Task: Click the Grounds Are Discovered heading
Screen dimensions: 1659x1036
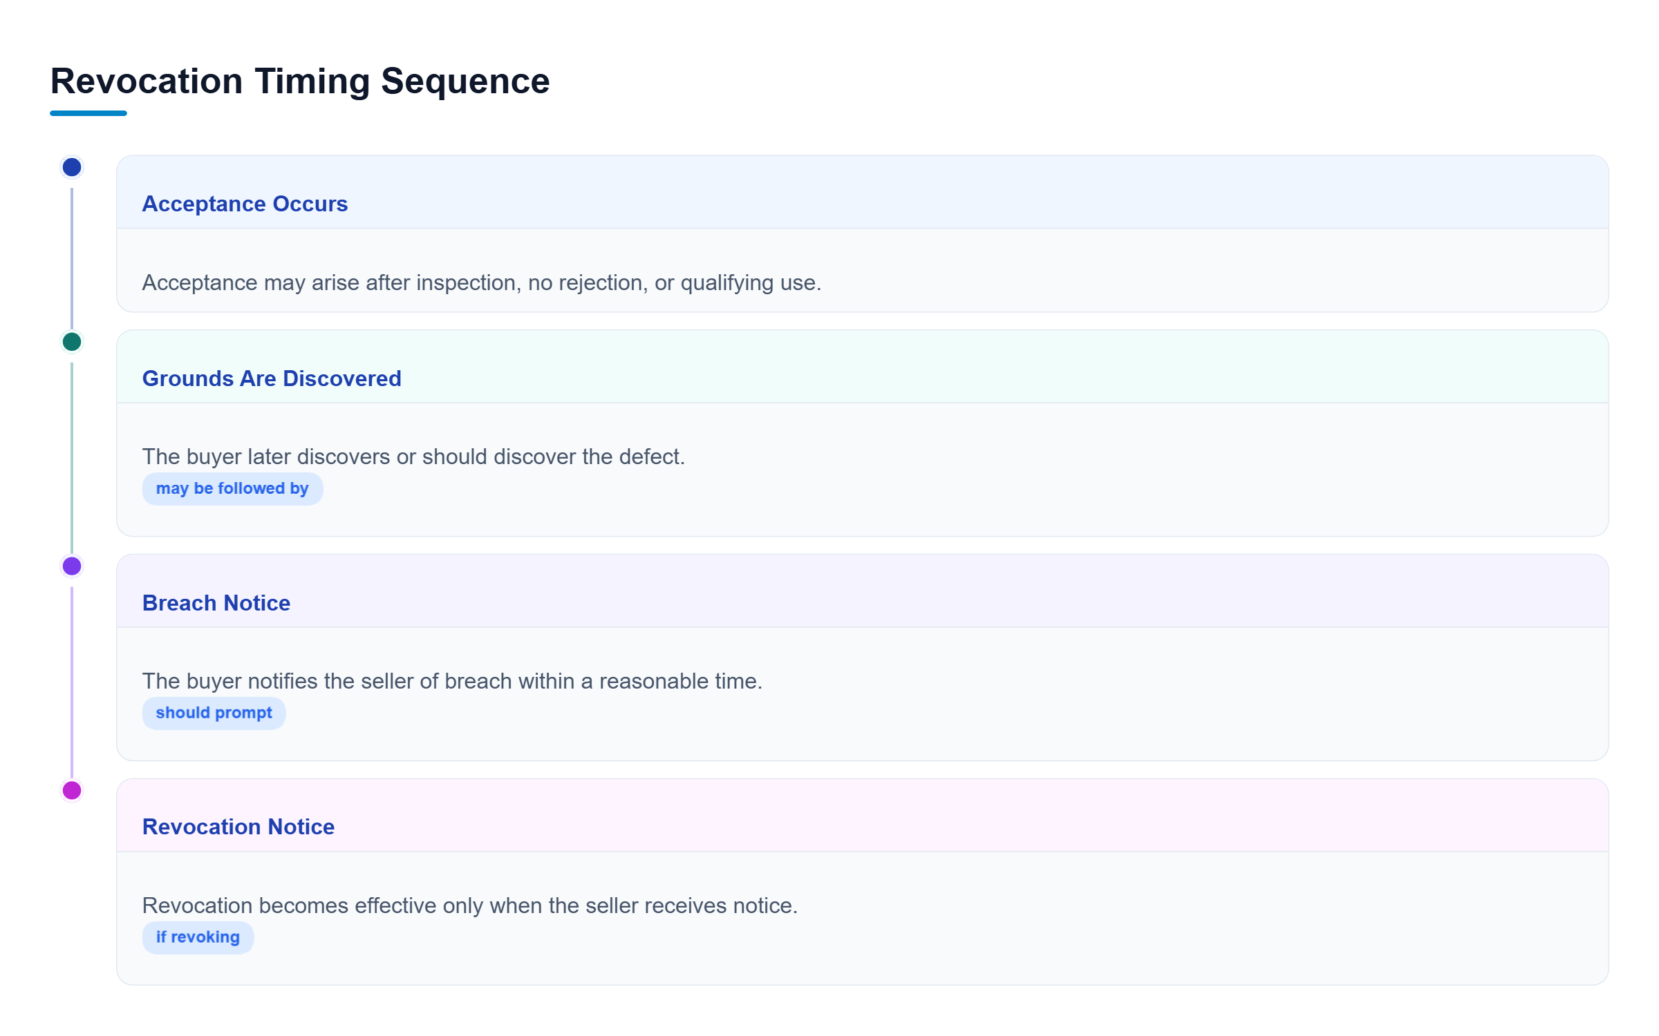Action: [272, 378]
